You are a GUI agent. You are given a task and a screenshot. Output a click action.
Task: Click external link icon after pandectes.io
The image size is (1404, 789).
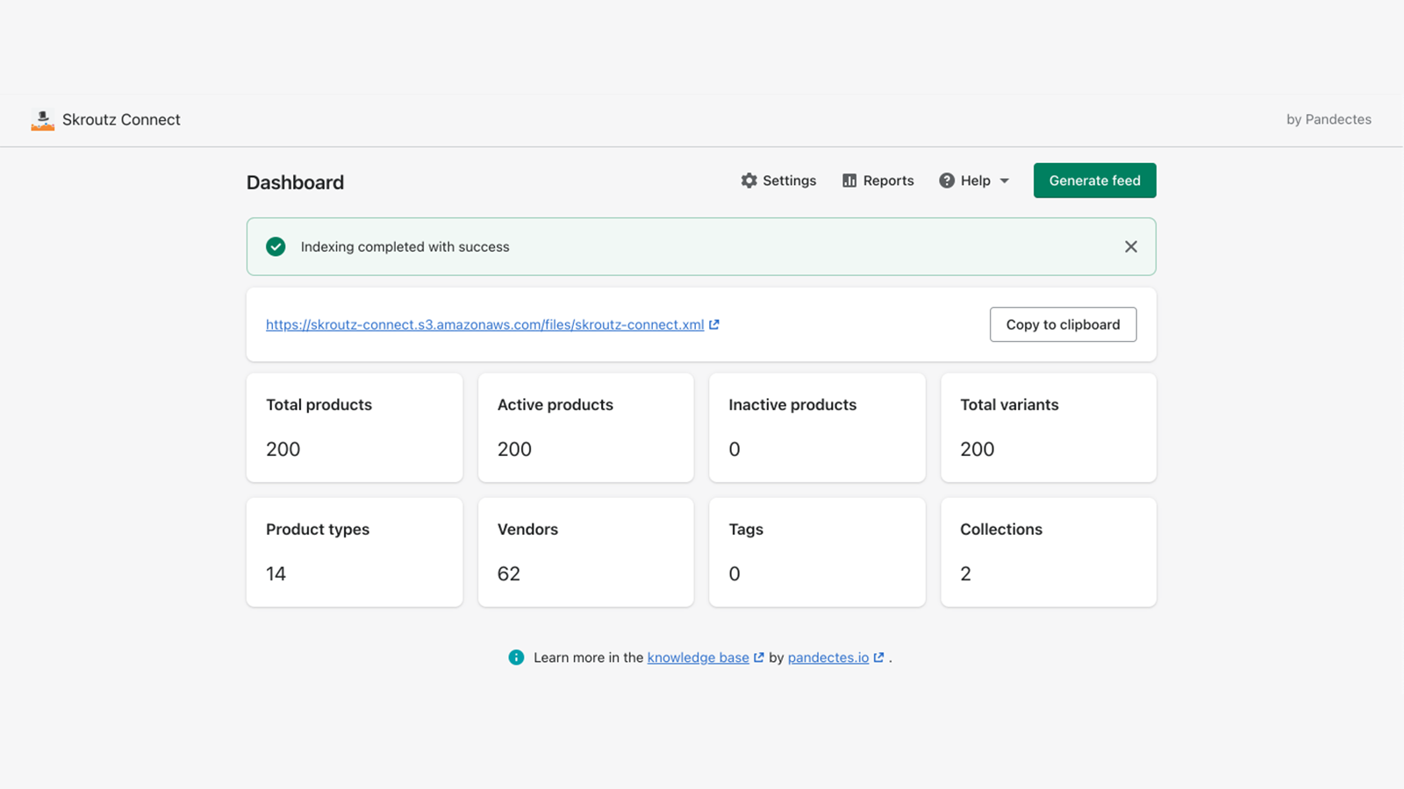pos(878,657)
